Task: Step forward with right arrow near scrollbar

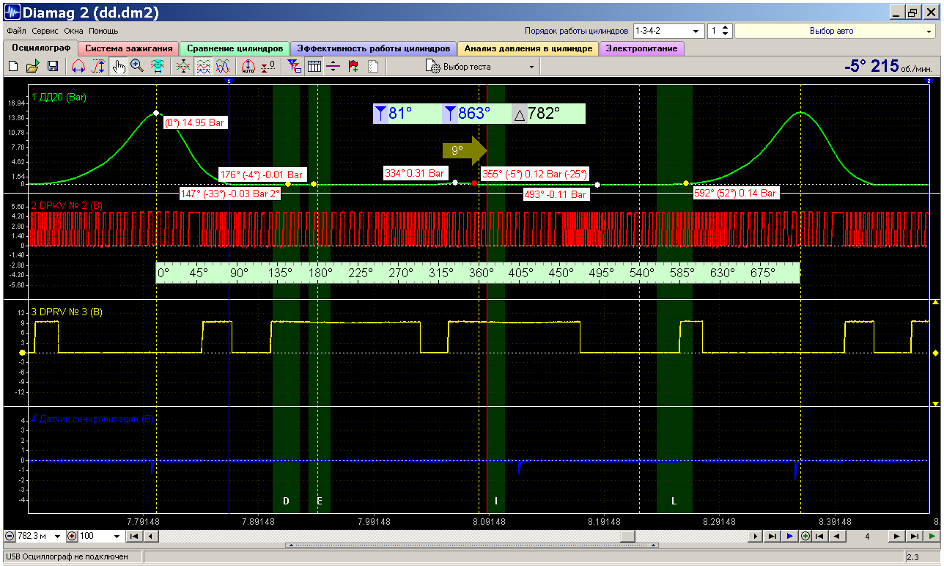Action: pyautogui.click(x=756, y=536)
